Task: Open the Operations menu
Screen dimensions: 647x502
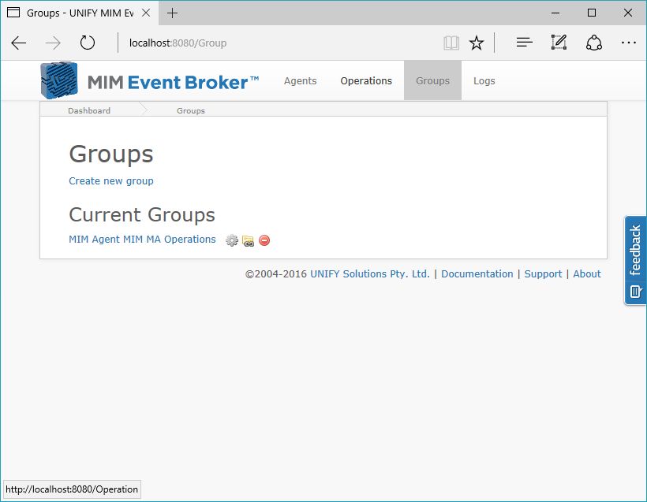Action: click(x=366, y=81)
